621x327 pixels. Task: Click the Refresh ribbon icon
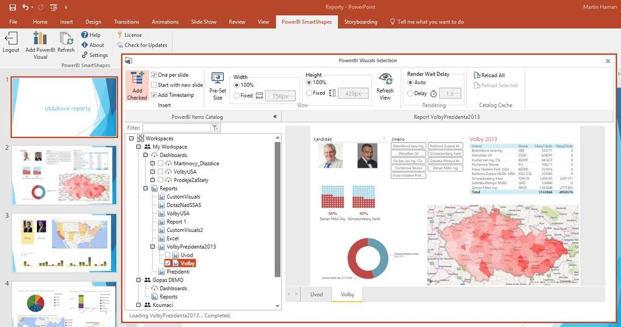[66, 39]
